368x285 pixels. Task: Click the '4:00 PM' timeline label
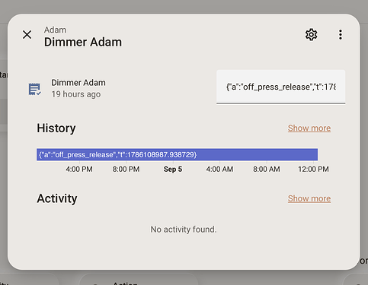[x=79, y=169]
